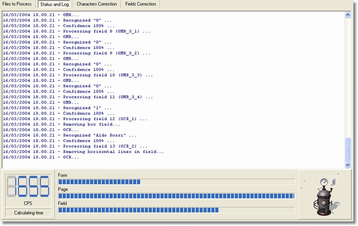Click the Field label above progress bar
358x226 pixels.
point(62,204)
